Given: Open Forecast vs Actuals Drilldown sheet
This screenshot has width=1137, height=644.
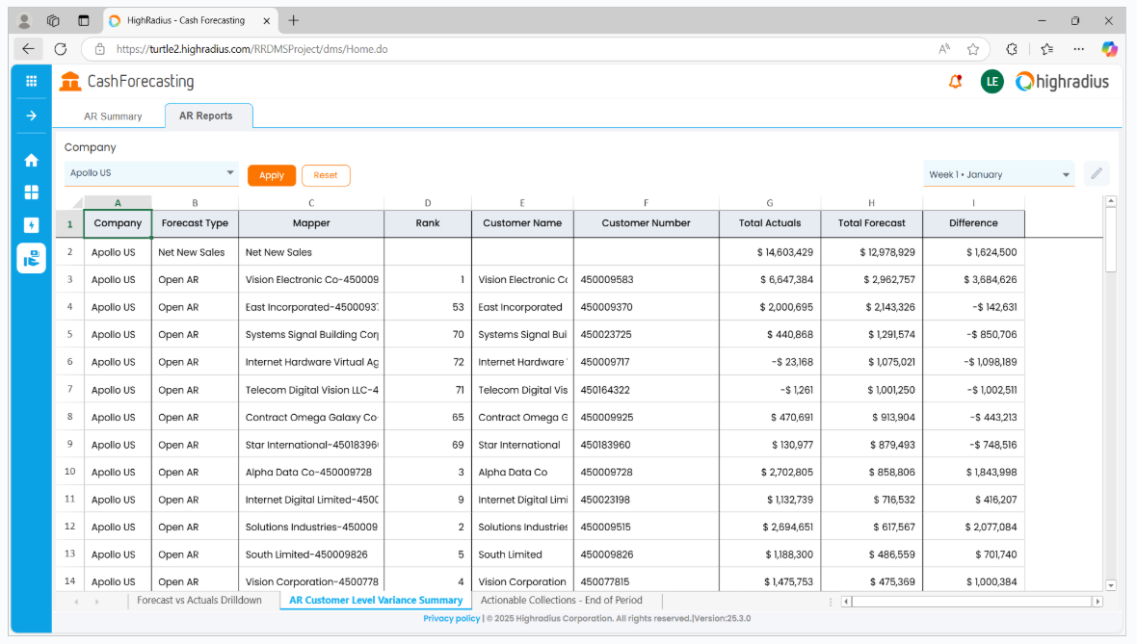Looking at the screenshot, I should 199,601.
